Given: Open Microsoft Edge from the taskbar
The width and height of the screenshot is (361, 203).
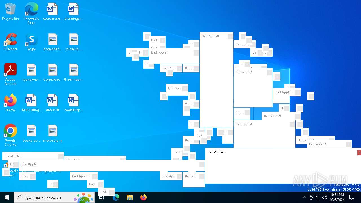Looking at the screenshot, I should 116,197.
